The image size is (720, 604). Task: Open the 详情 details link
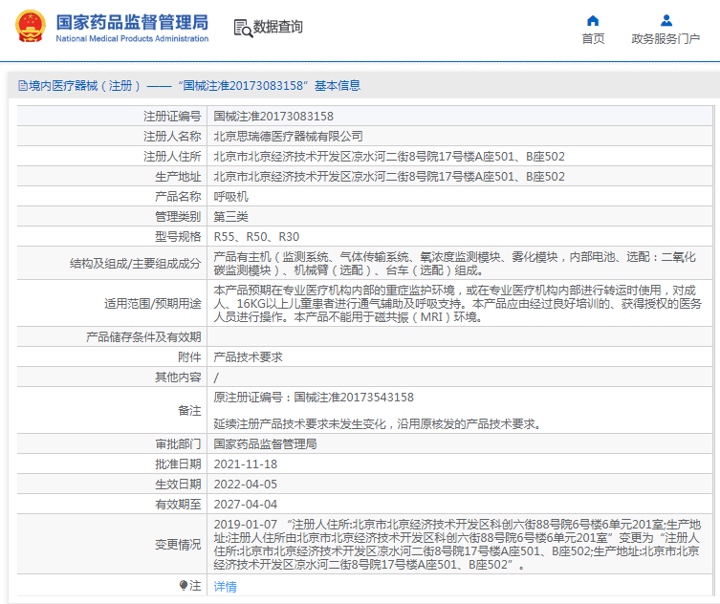(x=225, y=586)
